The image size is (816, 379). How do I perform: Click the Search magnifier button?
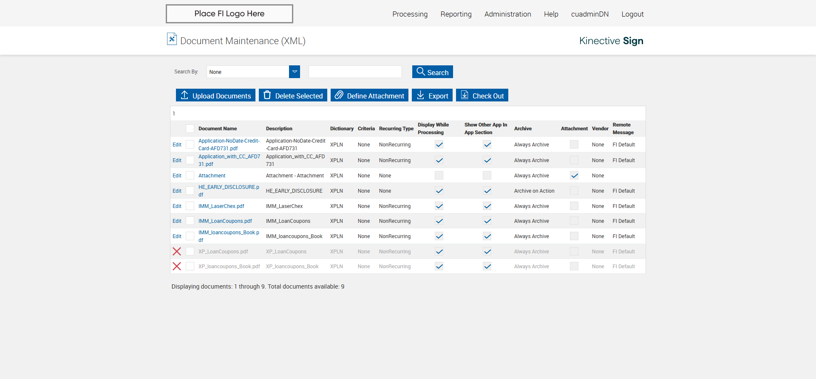432,72
